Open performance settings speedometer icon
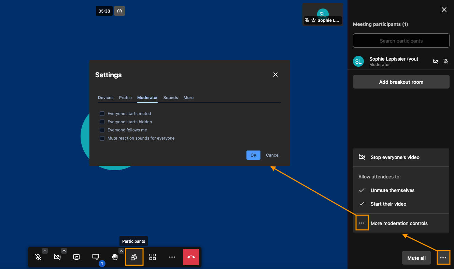 [x=119, y=11]
